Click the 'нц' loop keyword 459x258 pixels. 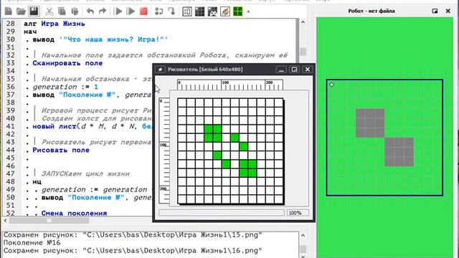click(37, 181)
